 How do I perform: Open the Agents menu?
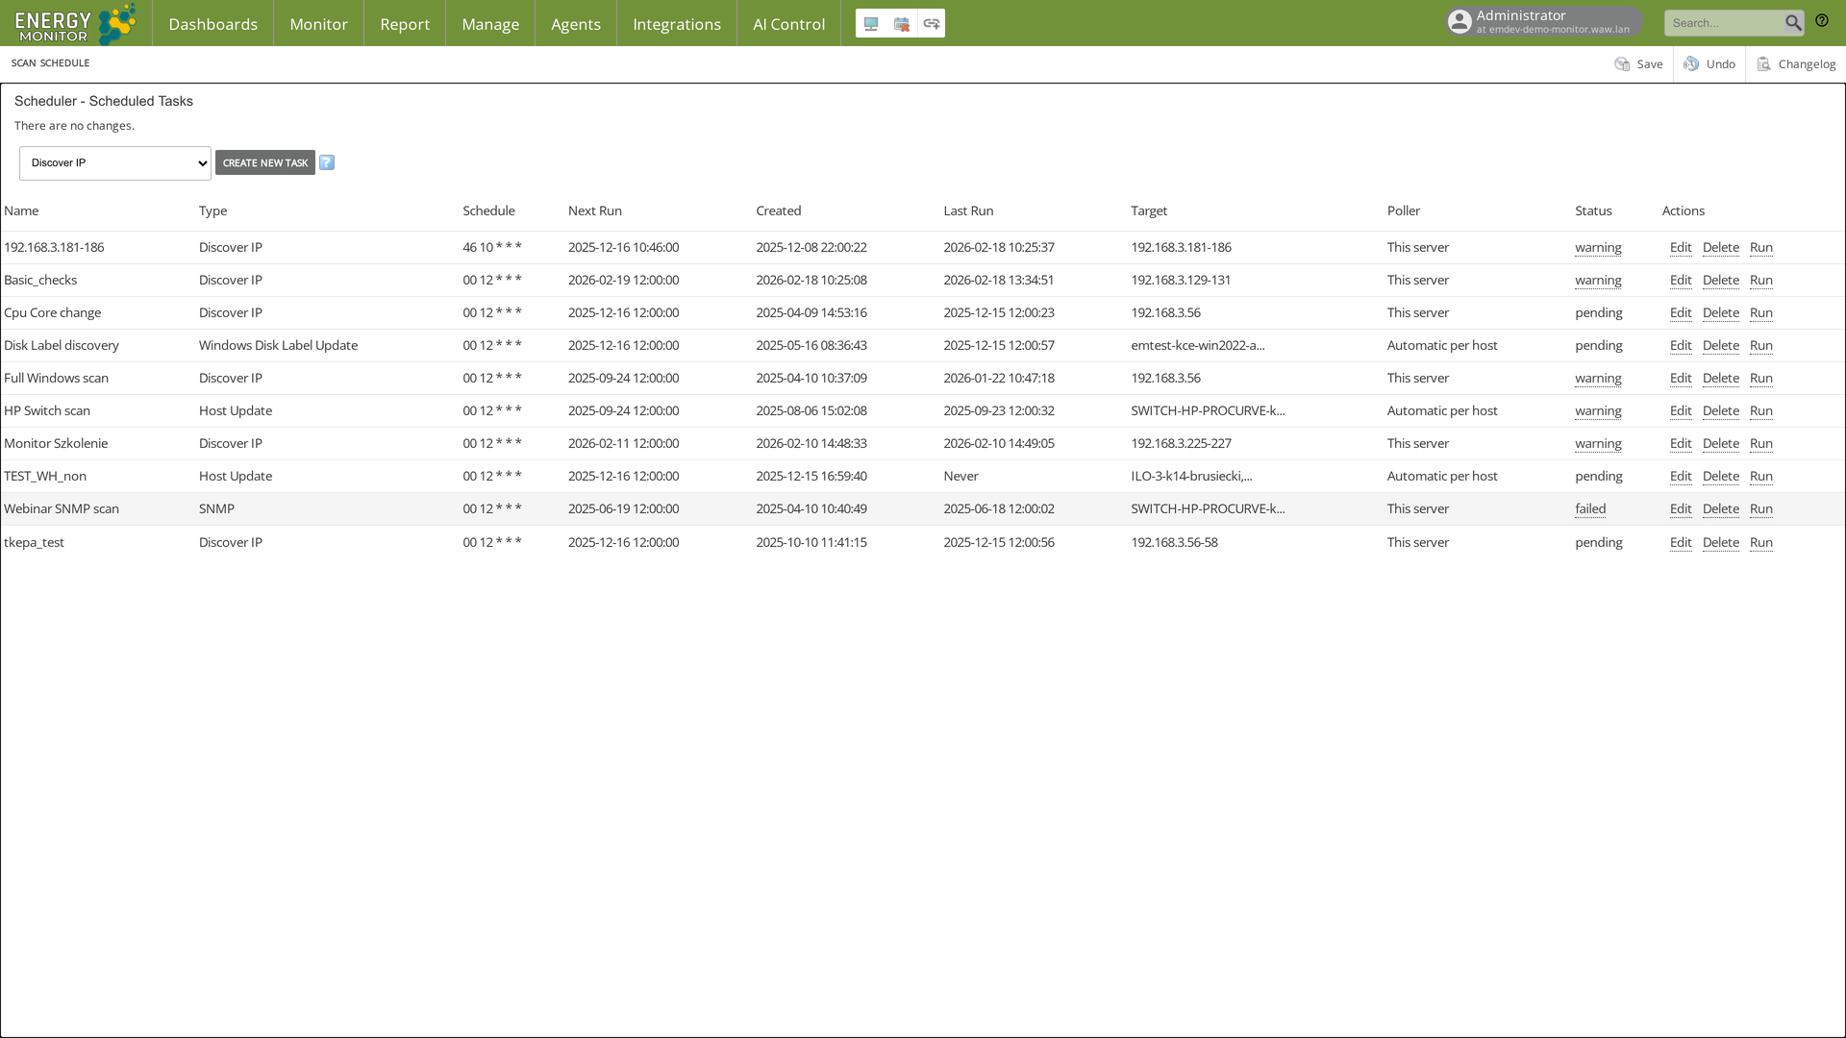point(576,24)
